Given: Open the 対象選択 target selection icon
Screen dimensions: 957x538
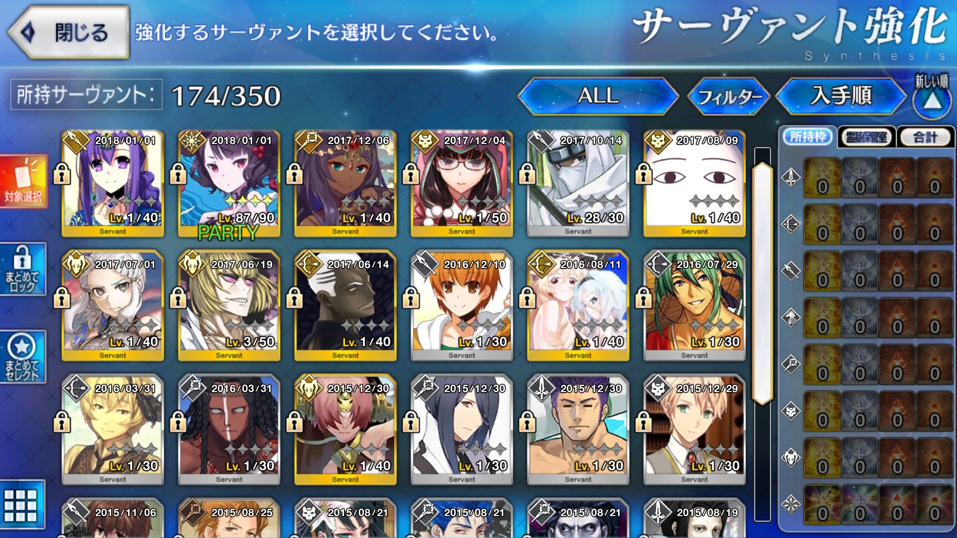Looking at the screenshot, I should click(23, 181).
